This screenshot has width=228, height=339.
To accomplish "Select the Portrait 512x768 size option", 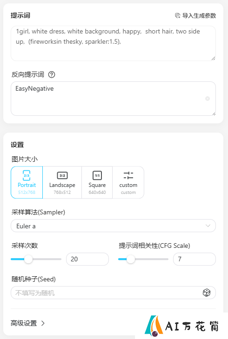I will pyautogui.click(x=27, y=182).
